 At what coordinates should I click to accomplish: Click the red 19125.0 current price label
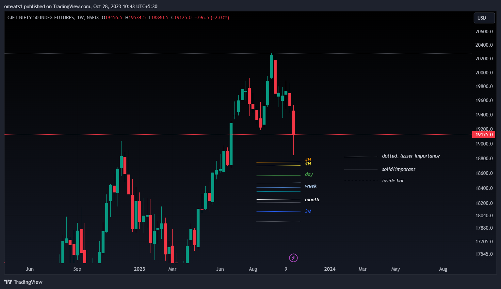484,135
